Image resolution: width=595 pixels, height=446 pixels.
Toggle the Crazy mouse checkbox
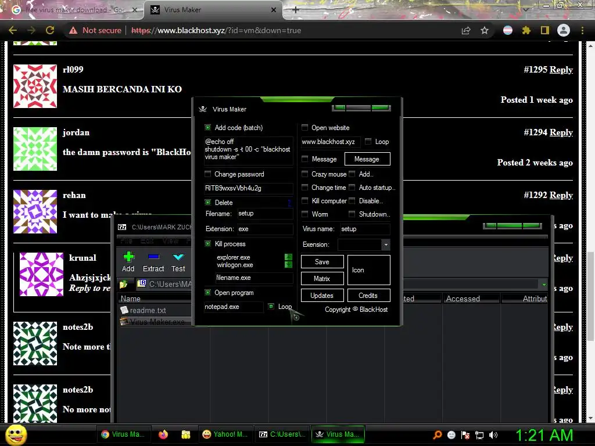[x=304, y=174]
